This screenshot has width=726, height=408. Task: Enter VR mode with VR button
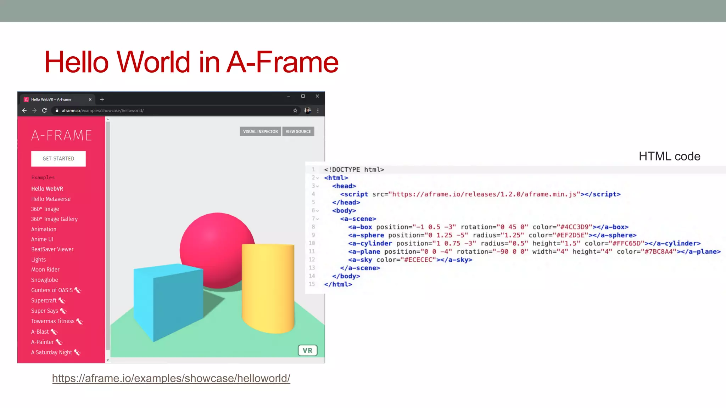click(x=307, y=350)
